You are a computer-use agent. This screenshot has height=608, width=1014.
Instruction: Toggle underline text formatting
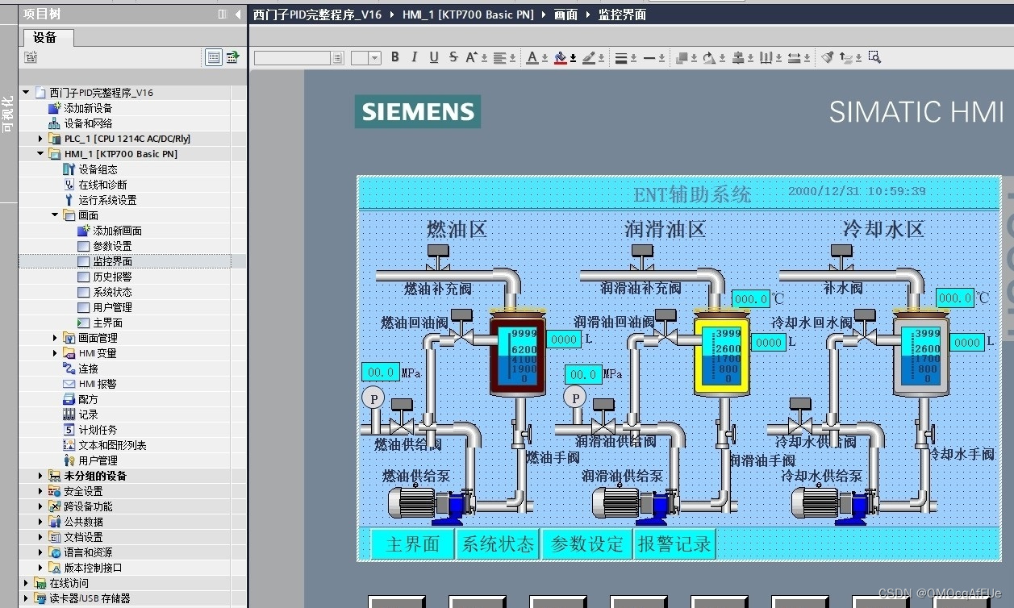pos(434,57)
